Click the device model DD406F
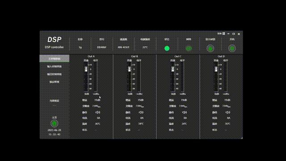This screenshot has width=286, height=161. pos(101,47)
